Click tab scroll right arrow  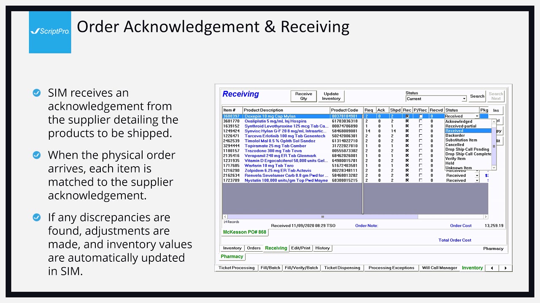tap(505, 268)
